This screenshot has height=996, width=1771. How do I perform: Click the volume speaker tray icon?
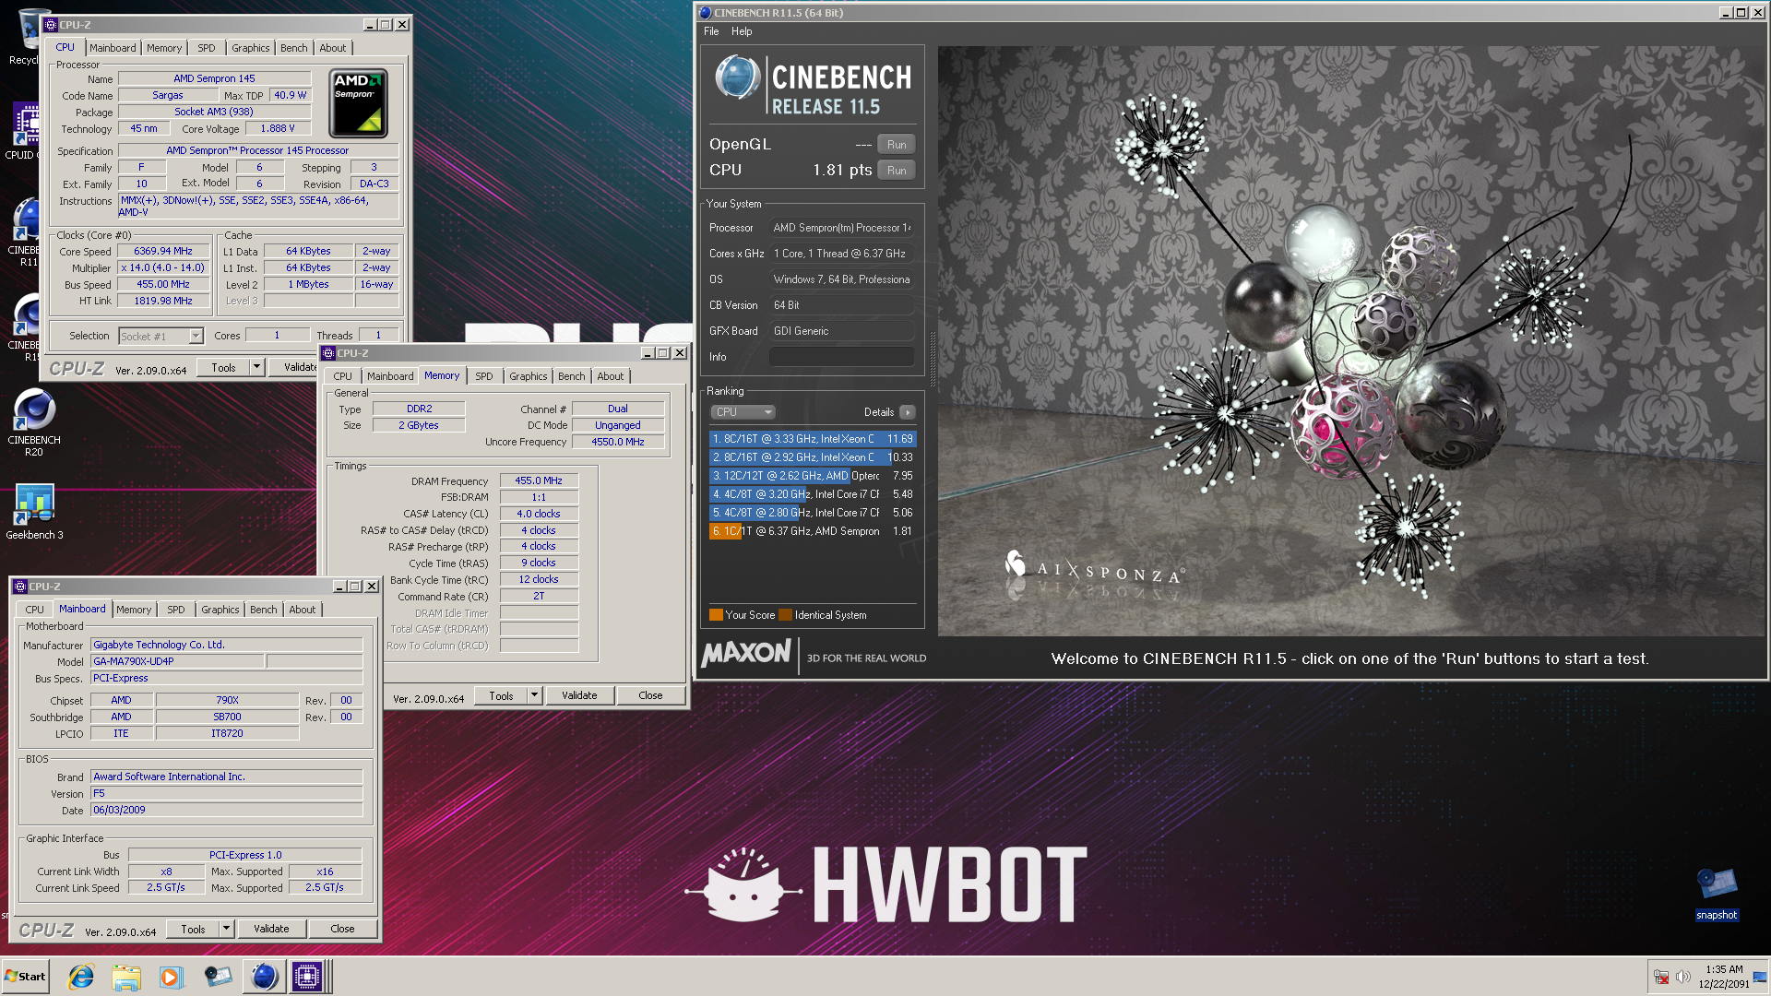(1682, 977)
